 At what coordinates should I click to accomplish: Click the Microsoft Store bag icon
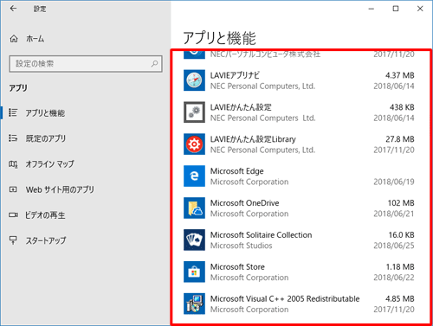[194, 272]
